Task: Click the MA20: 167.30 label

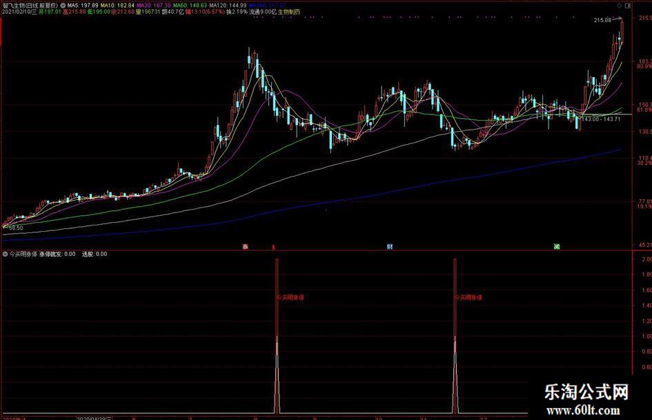Action: (153, 6)
